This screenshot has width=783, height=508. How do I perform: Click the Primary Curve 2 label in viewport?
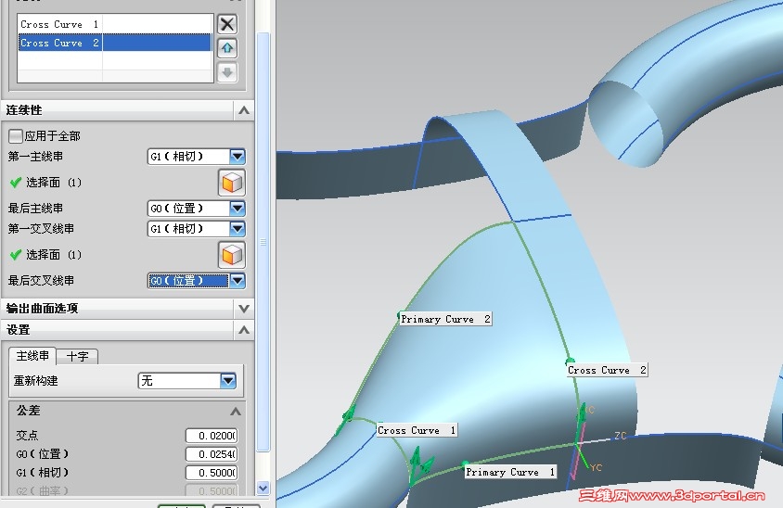click(x=445, y=320)
